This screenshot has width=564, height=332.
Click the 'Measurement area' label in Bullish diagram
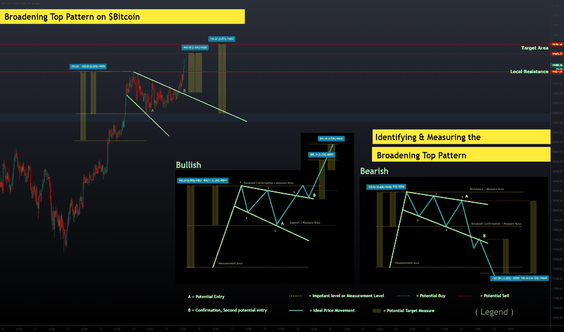pos(230,263)
